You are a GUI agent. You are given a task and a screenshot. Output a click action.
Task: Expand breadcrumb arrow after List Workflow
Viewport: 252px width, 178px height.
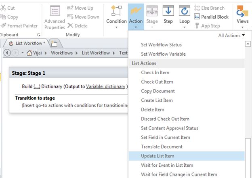(x=114, y=53)
